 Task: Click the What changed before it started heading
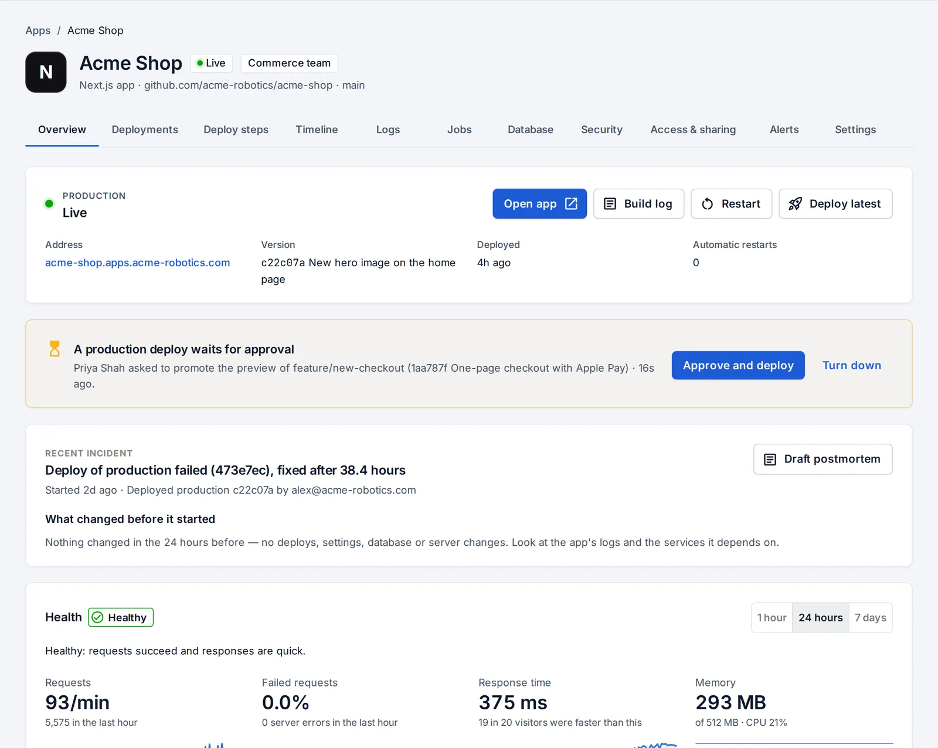click(130, 519)
